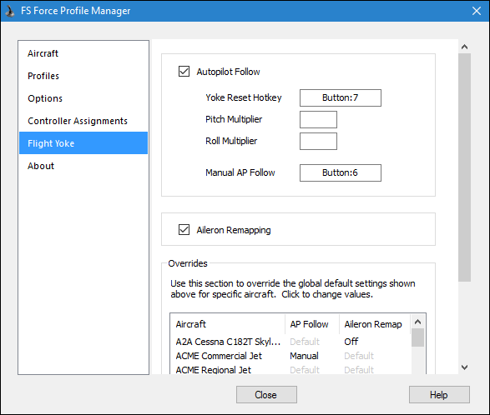
Task: Click the Pitch Multiplier input box
Action: pyautogui.click(x=318, y=119)
